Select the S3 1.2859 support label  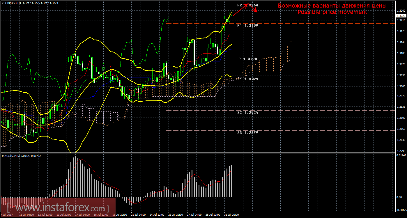(247, 132)
